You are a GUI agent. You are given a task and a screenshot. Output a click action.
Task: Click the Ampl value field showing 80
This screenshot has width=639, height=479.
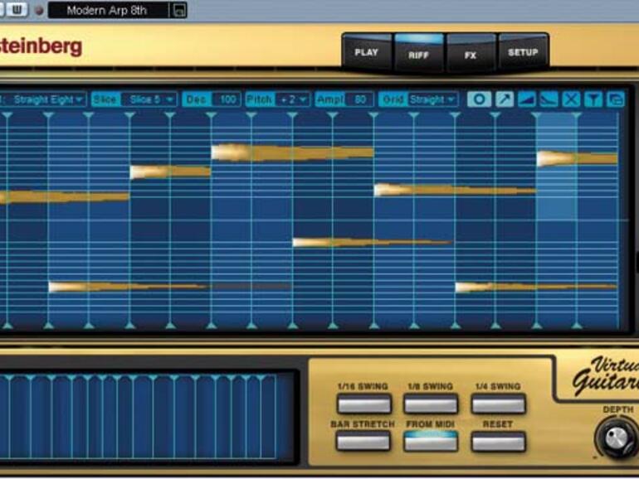tap(359, 99)
